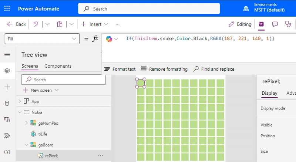
Task: Open the Copilot formula icon
Action: coord(109,39)
